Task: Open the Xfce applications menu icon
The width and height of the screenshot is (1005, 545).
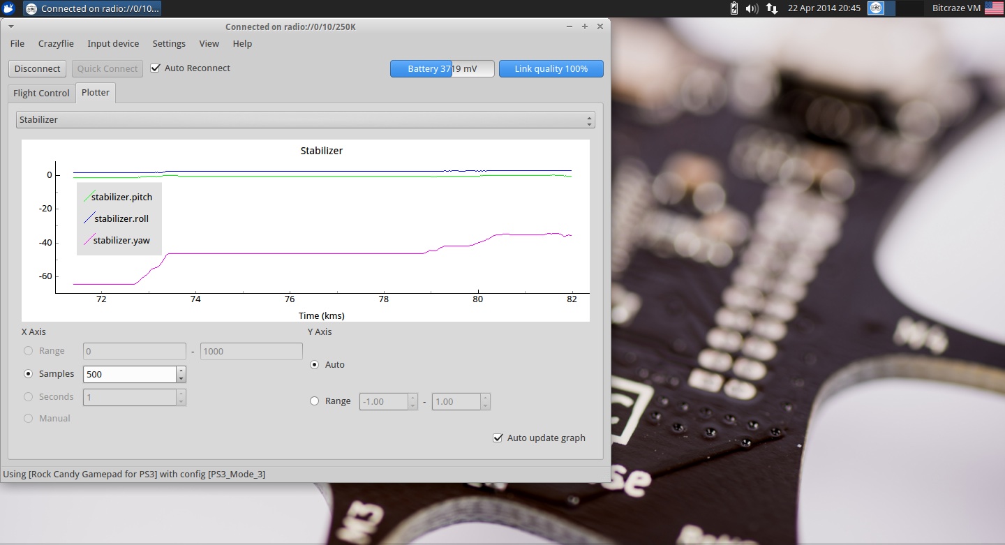Action: pos(8,8)
